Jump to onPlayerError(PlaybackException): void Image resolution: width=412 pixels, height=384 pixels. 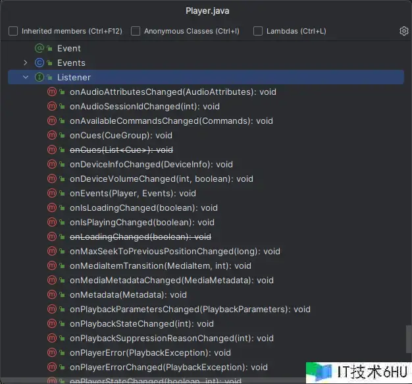pos(150,352)
